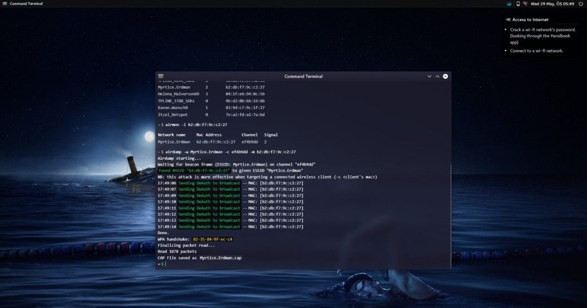This screenshot has height=308, width=587.
Task: Click the Mac Address column header
Action: [209, 135]
